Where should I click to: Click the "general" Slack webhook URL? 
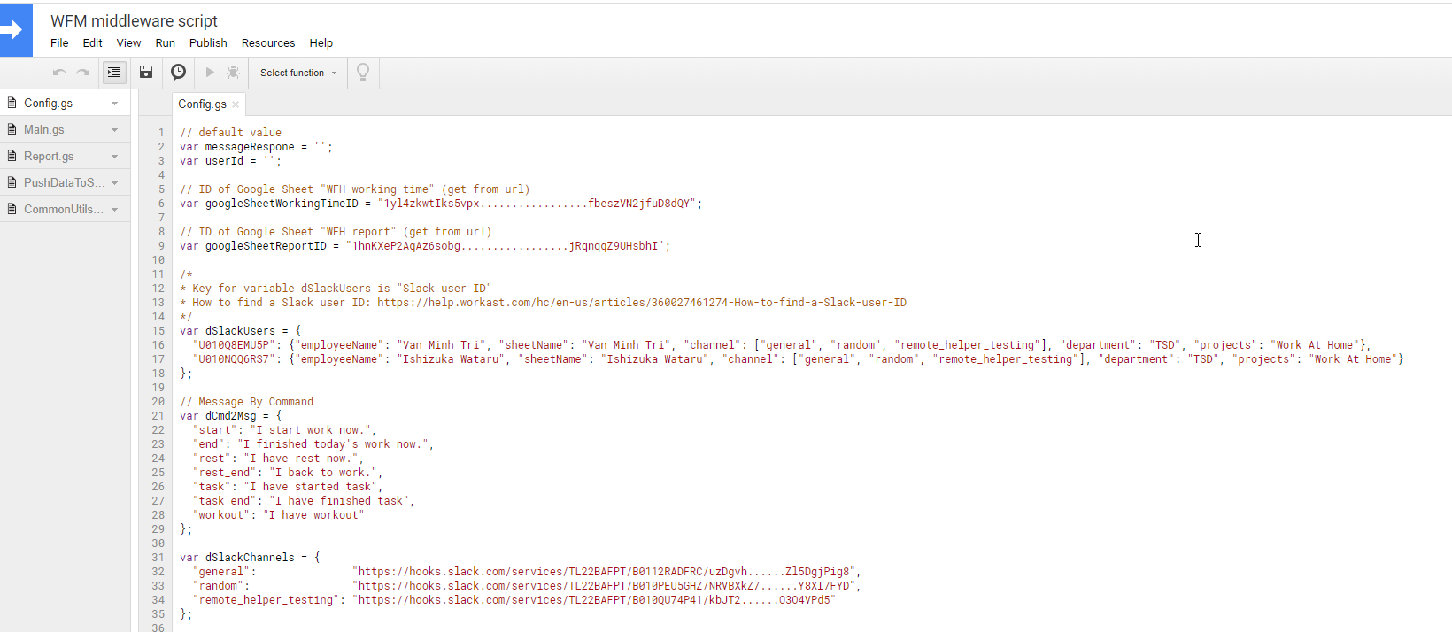605,572
